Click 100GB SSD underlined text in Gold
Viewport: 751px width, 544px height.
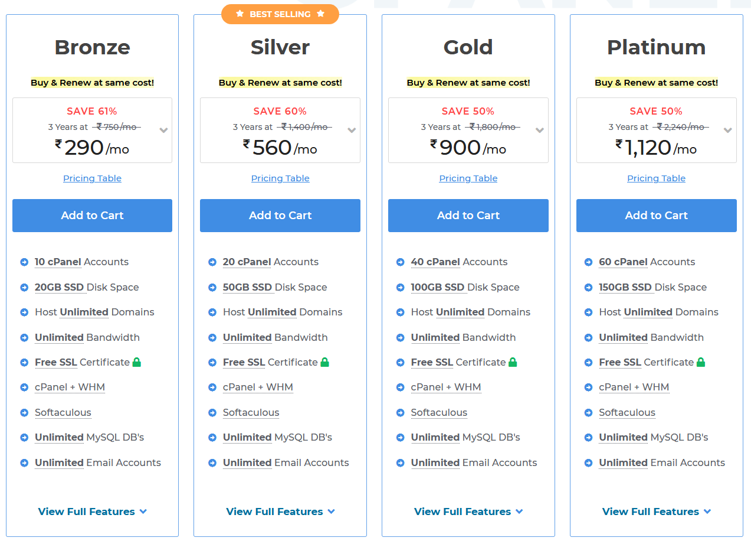point(438,287)
